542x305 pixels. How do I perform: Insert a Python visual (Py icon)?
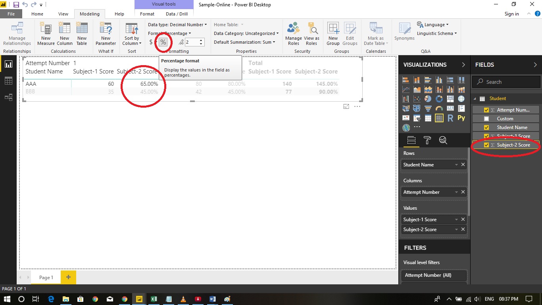[x=461, y=118]
